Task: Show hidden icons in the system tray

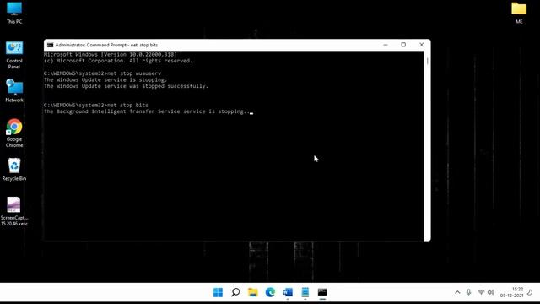Action: [457, 292]
